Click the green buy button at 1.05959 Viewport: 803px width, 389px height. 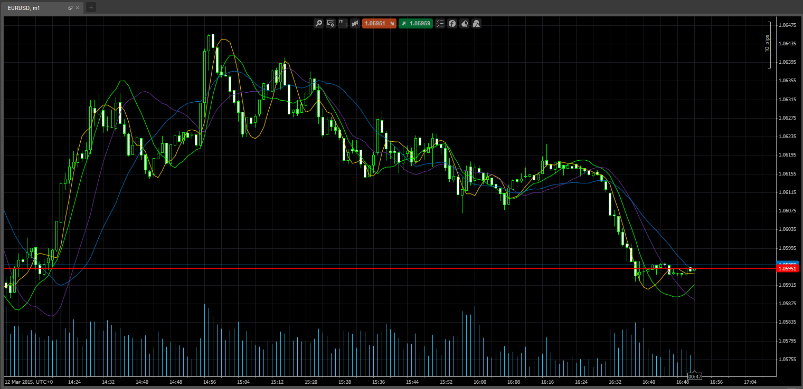(415, 23)
